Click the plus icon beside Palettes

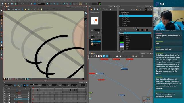(131, 9)
